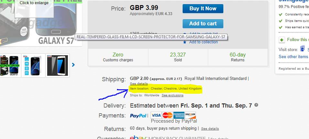Click the Visa card icon

156,115
